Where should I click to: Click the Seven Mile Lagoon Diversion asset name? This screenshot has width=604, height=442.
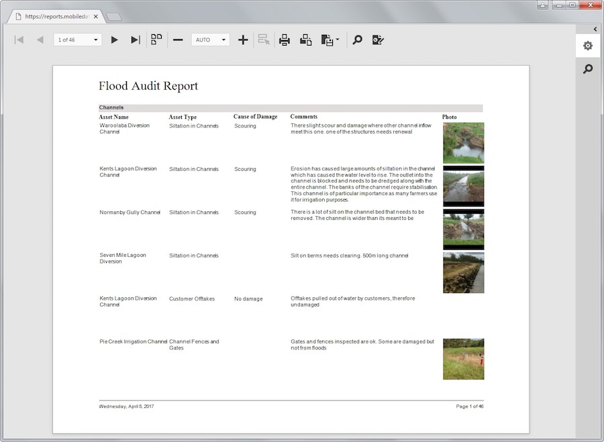[123, 258]
